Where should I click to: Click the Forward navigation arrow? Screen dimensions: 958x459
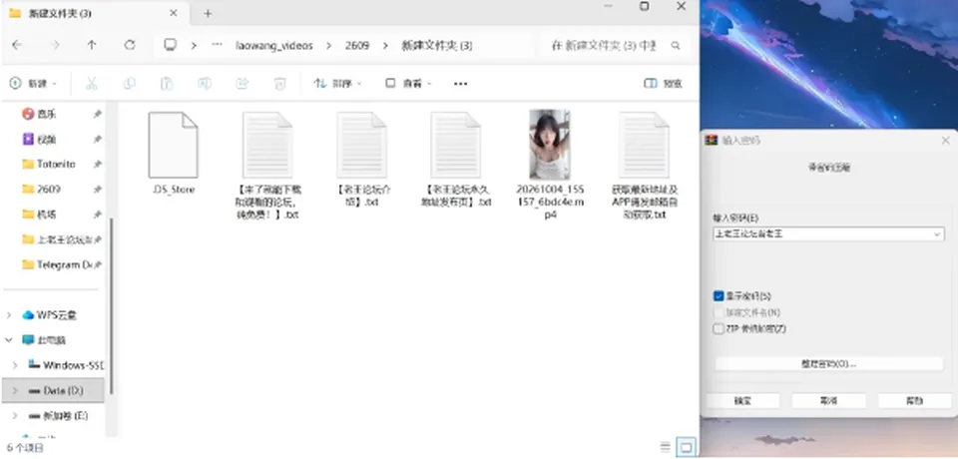click(x=55, y=45)
